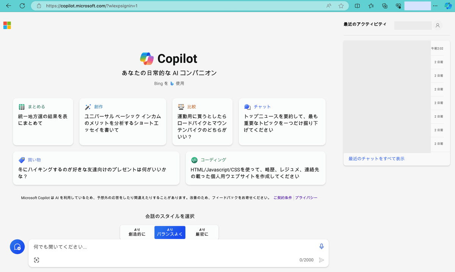Image resolution: width=455 pixels, height=272 pixels.
Task: Add an image with the visual search icon
Action: pyautogui.click(x=36, y=260)
